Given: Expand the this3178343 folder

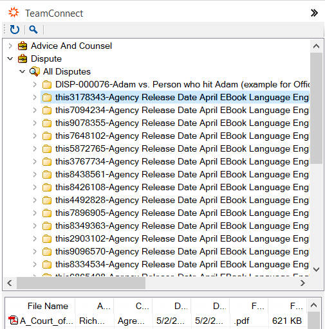Looking at the screenshot, I should [35, 97].
